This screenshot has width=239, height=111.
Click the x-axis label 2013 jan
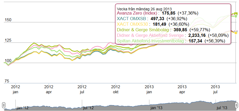tap(149, 90)
